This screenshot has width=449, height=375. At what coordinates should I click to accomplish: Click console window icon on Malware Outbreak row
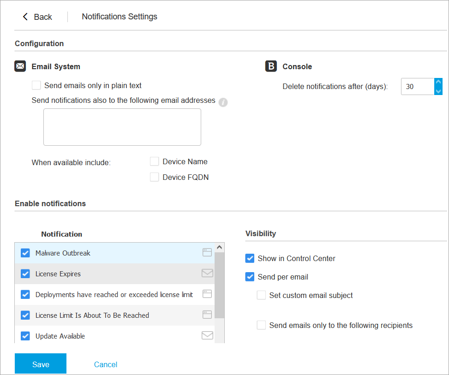(207, 252)
